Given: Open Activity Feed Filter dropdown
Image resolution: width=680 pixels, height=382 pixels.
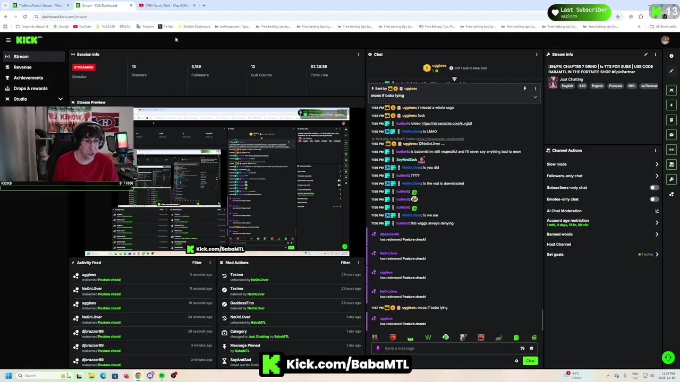Looking at the screenshot, I should tap(197, 263).
